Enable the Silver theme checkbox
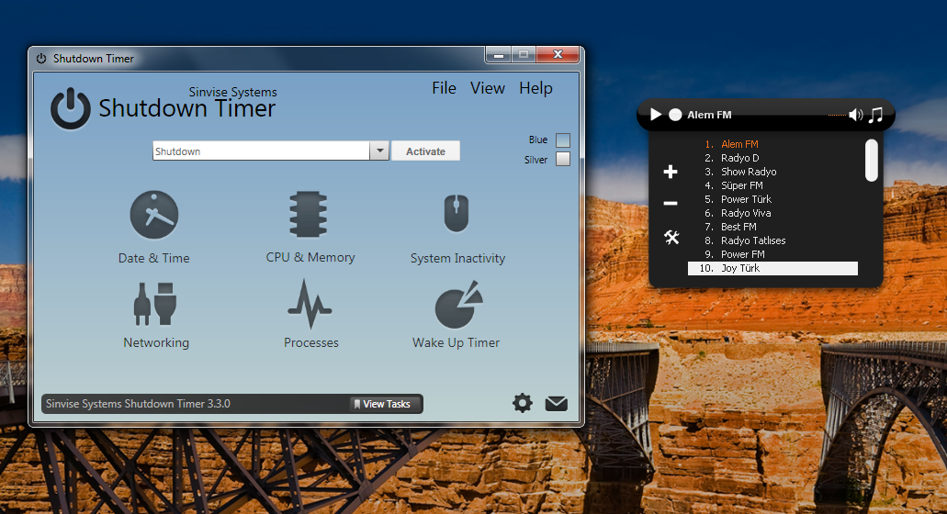Screen dimensions: 947x514 point(563,160)
